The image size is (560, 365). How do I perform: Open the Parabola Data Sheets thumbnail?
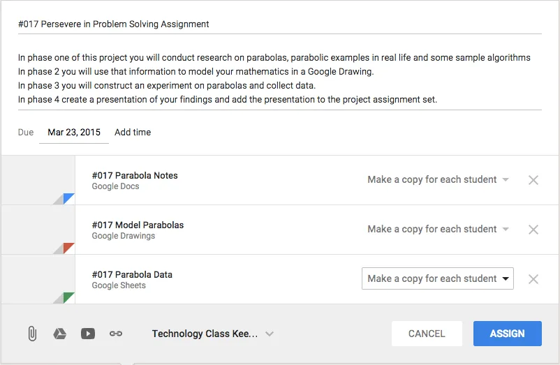click(38, 279)
